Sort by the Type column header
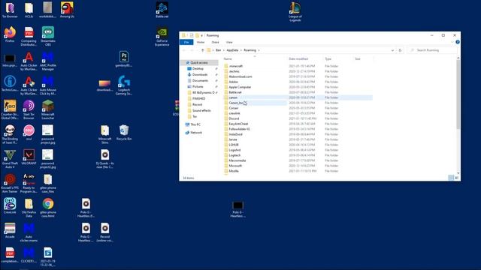Screen dimensions: 481x270 click(328, 58)
